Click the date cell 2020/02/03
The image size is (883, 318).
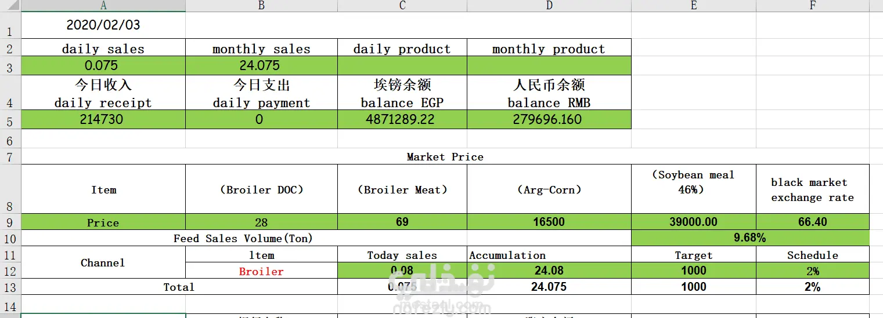tap(103, 25)
